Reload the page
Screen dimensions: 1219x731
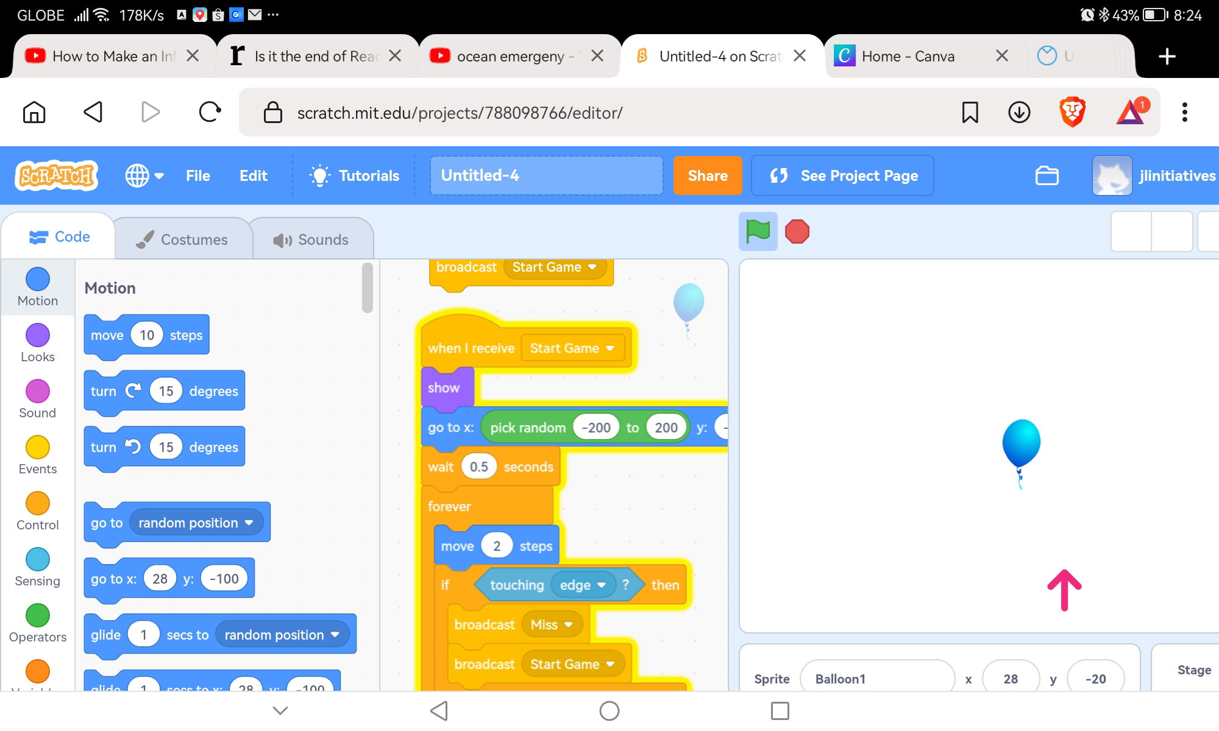(x=210, y=112)
